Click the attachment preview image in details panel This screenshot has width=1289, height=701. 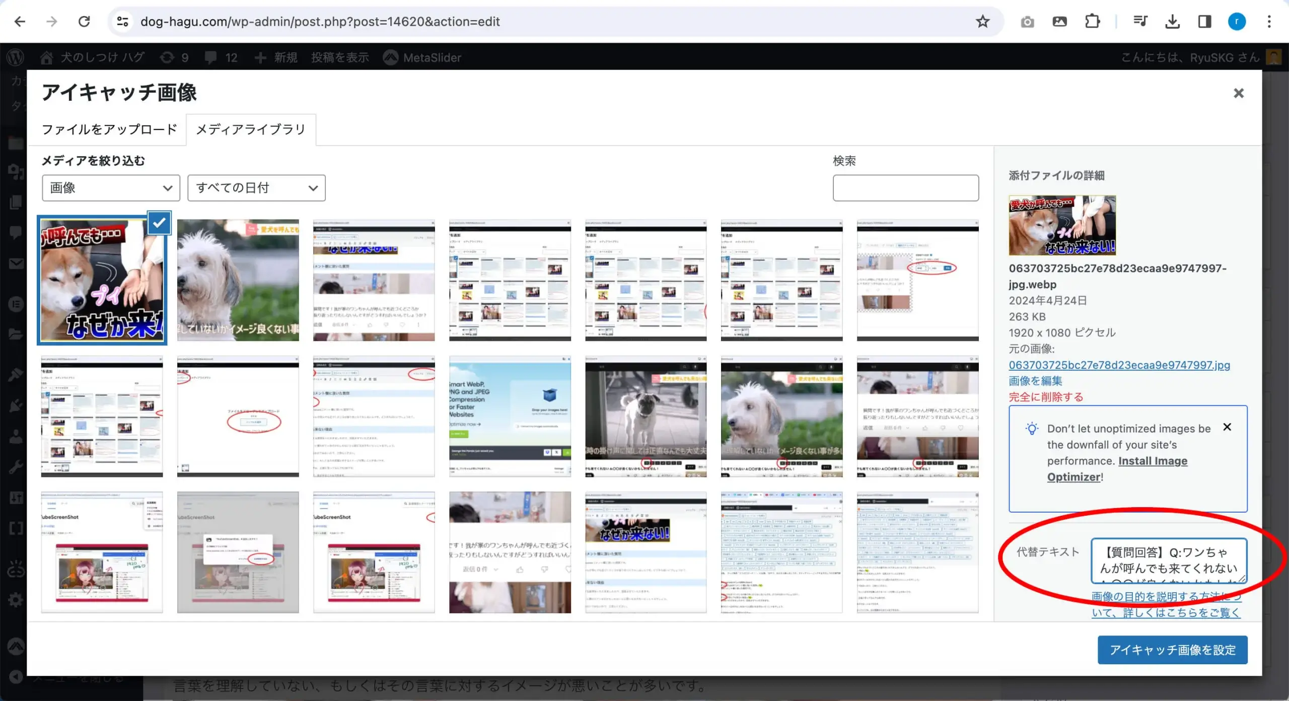[1062, 225]
